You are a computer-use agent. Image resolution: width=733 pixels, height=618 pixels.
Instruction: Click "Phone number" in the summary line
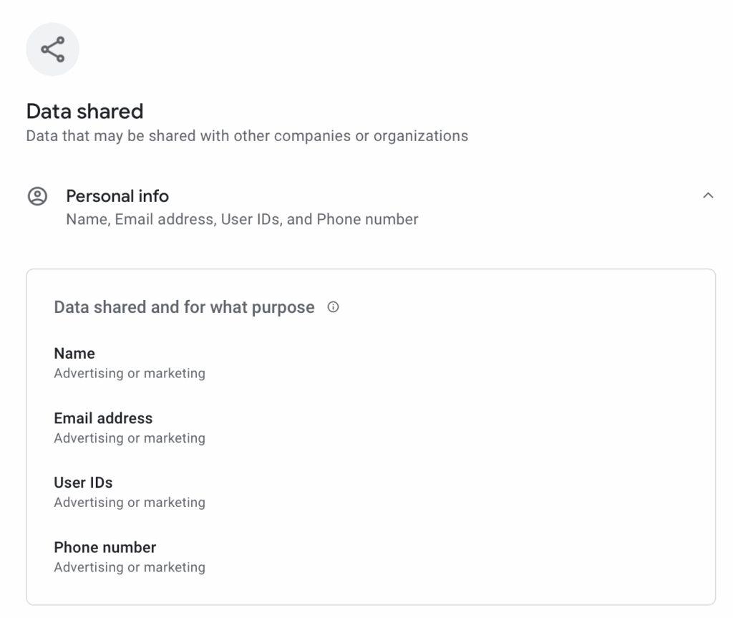coord(367,219)
